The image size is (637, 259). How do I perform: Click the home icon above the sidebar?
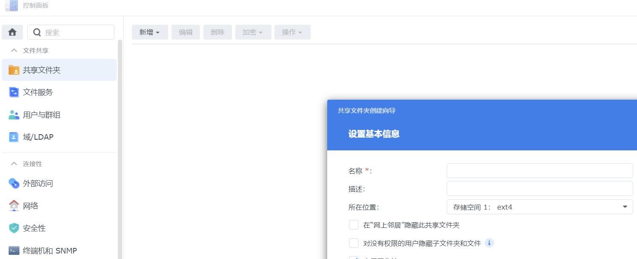tap(12, 32)
